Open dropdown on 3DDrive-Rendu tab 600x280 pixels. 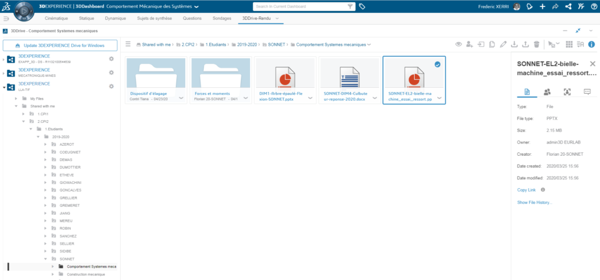[x=277, y=18]
